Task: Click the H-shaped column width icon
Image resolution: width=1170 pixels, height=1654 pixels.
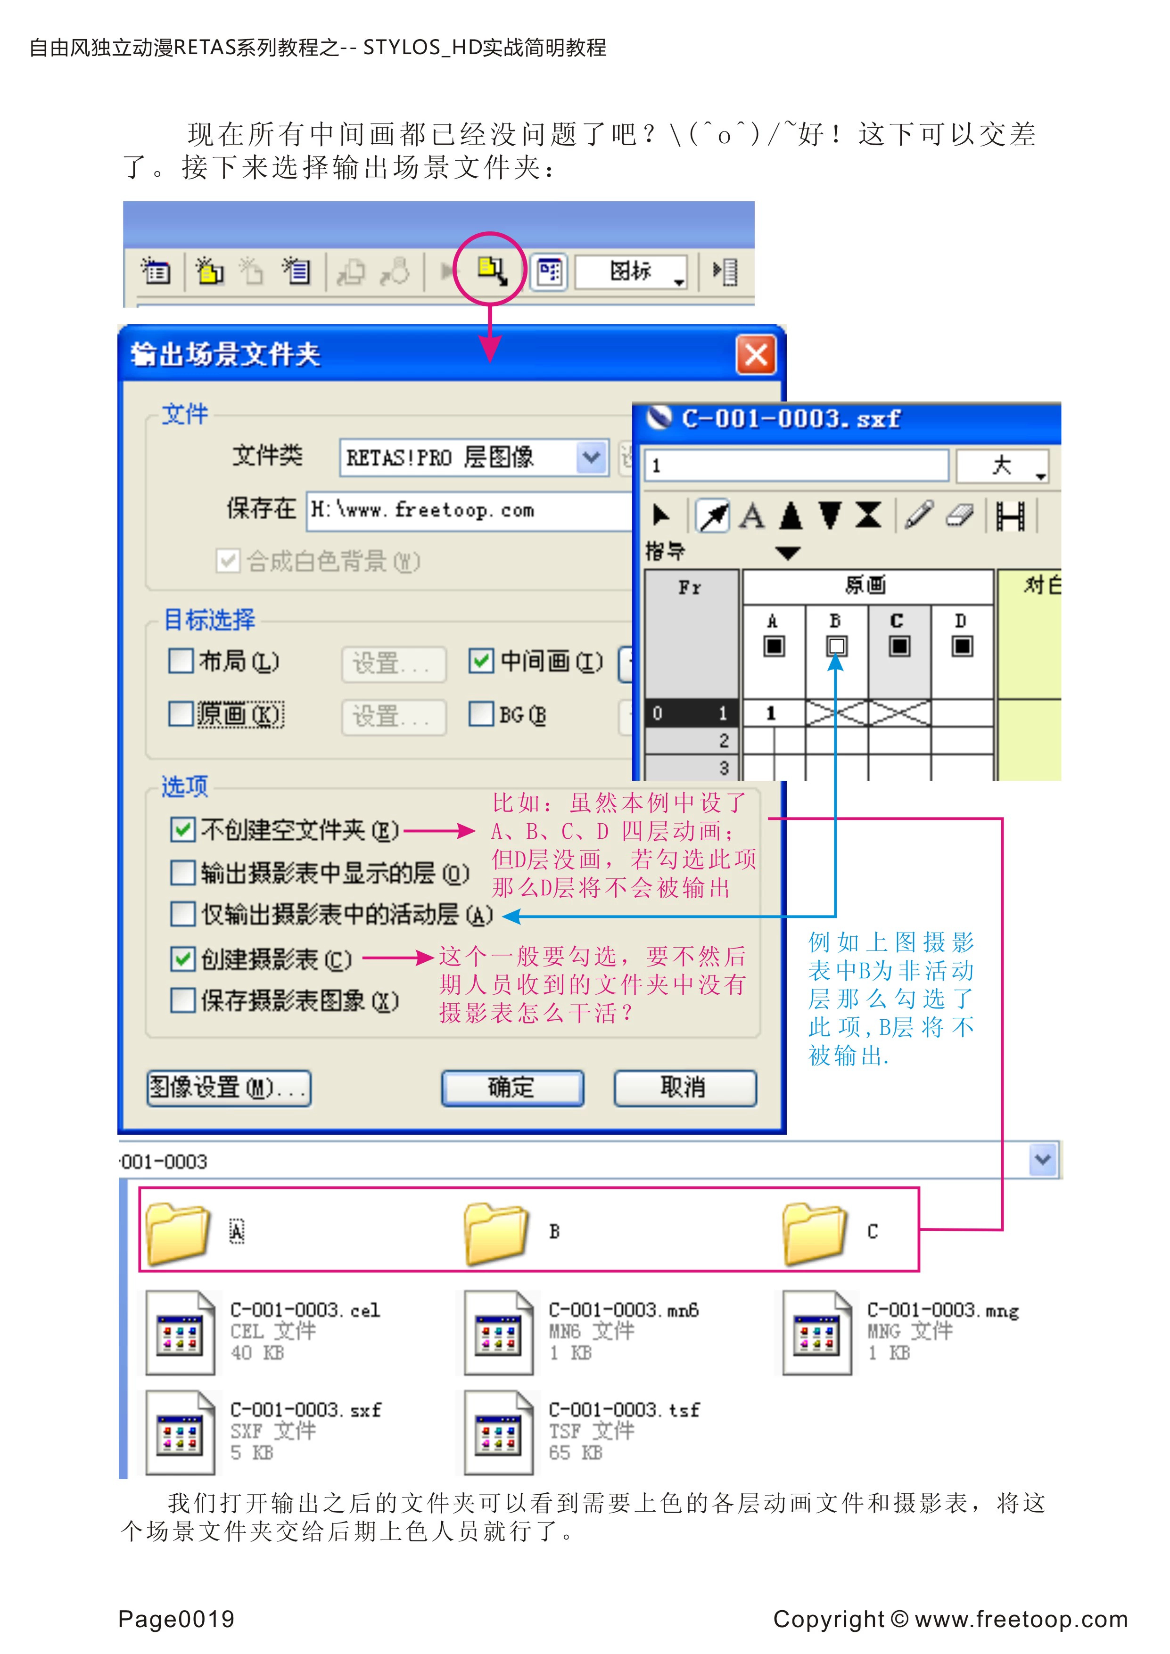Action: coord(1010,516)
